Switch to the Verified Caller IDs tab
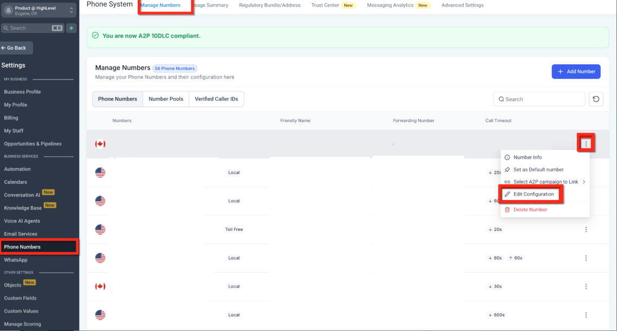Screen dimensions: 617x331 point(216,99)
